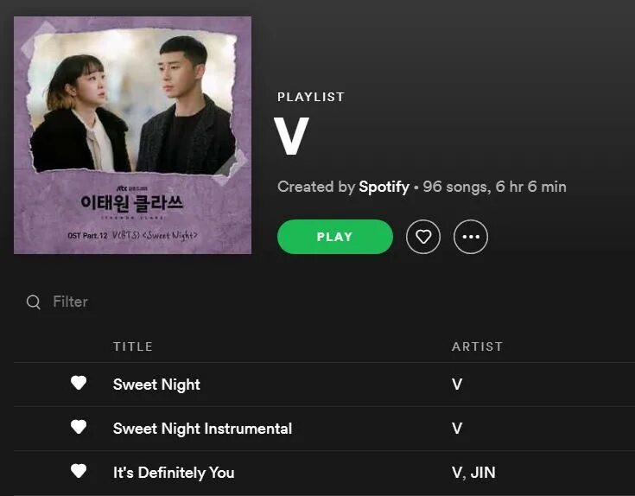635x496 pixels.
Task: Toggle heart on It's Definitely You
Action: (x=79, y=471)
